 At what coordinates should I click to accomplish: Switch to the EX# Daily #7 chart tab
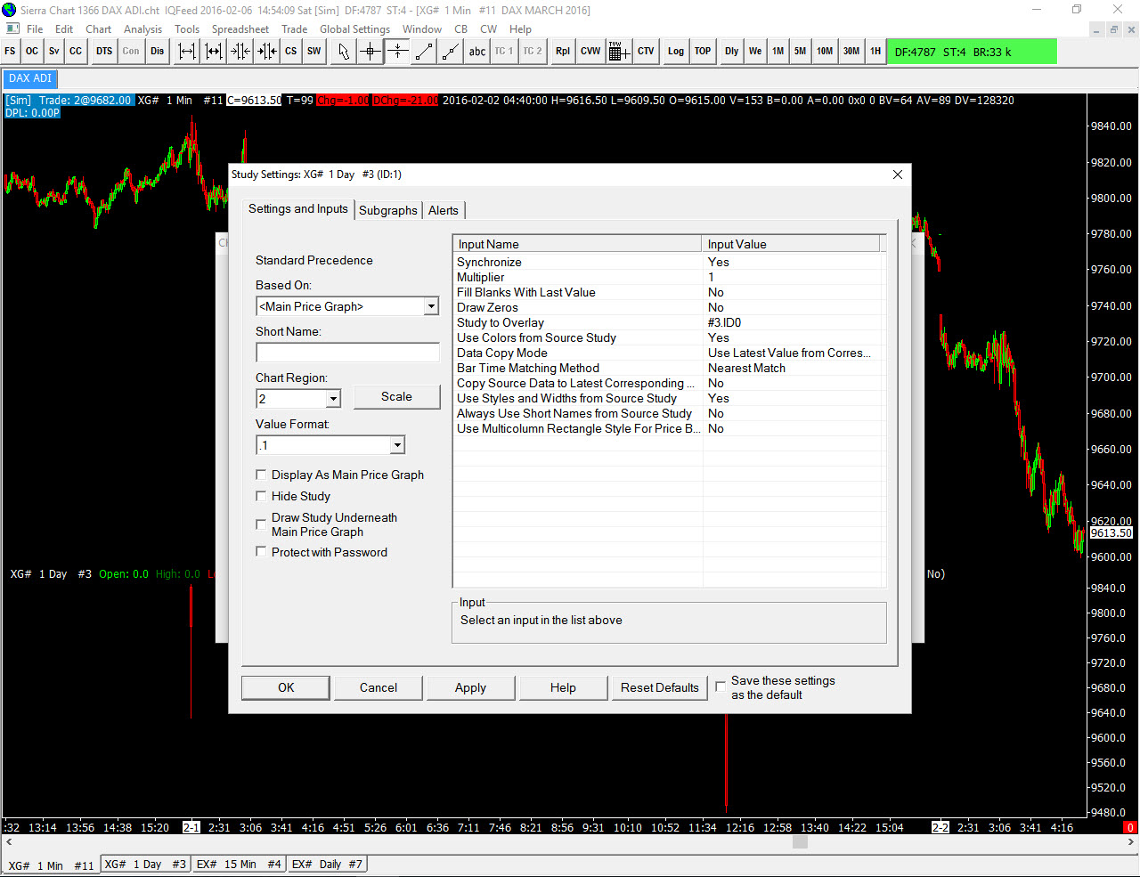pos(327,864)
